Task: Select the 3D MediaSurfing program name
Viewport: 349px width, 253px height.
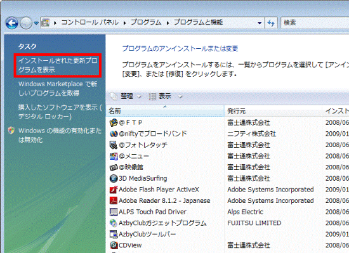Action: tap(143, 178)
